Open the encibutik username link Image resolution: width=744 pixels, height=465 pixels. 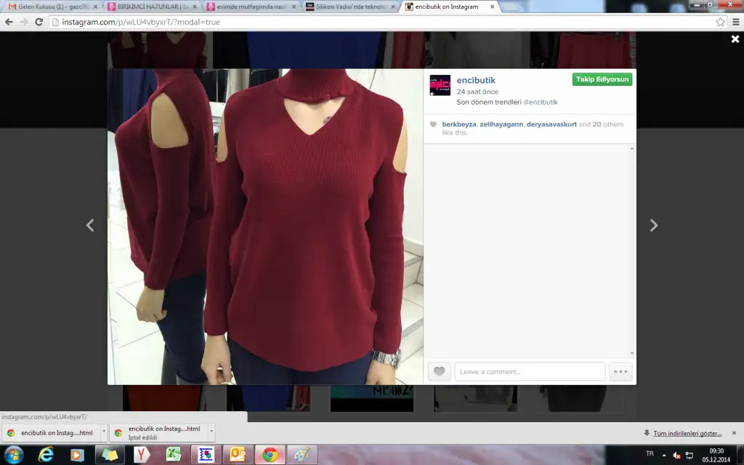click(x=476, y=80)
